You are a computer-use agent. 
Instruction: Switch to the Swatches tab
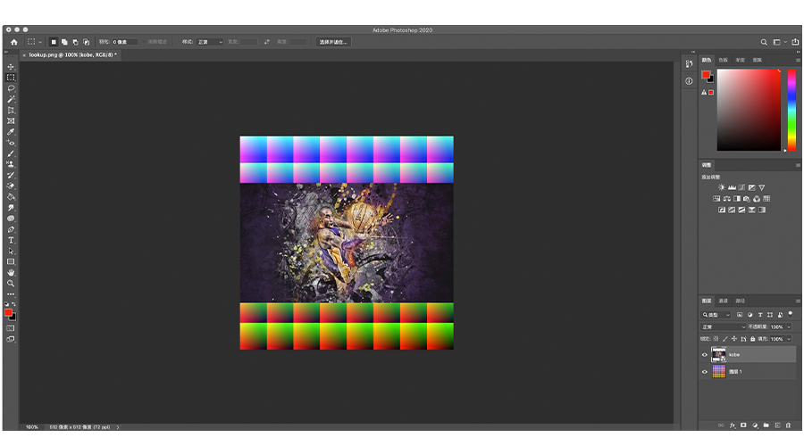pos(723,60)
